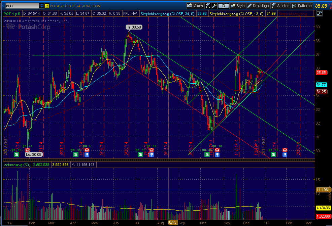Click the yellow 4.43436 volume average tag
Viewport: 332px width, 226px height.
323,208
